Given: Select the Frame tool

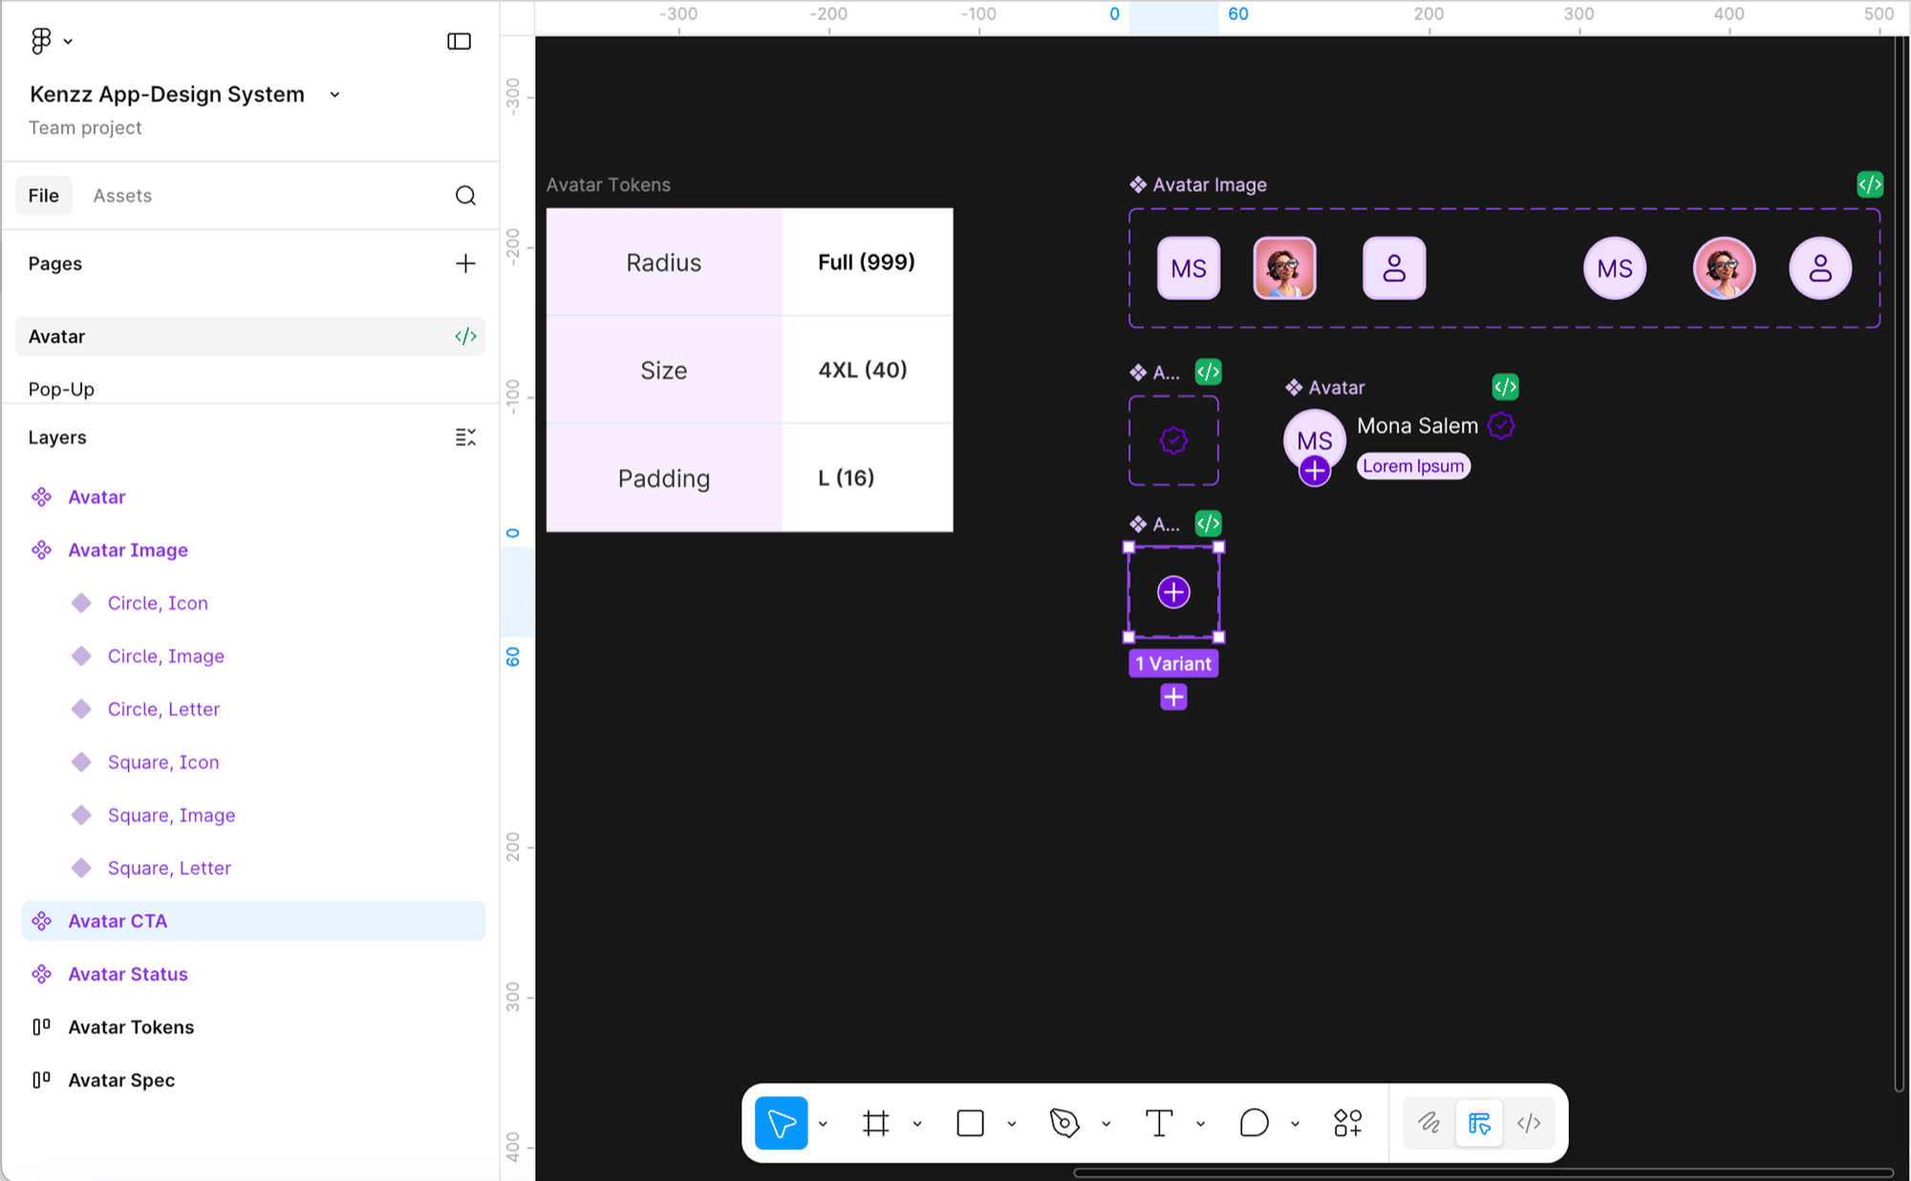Looking at the screenshot, I should (x=875, y=1124).
